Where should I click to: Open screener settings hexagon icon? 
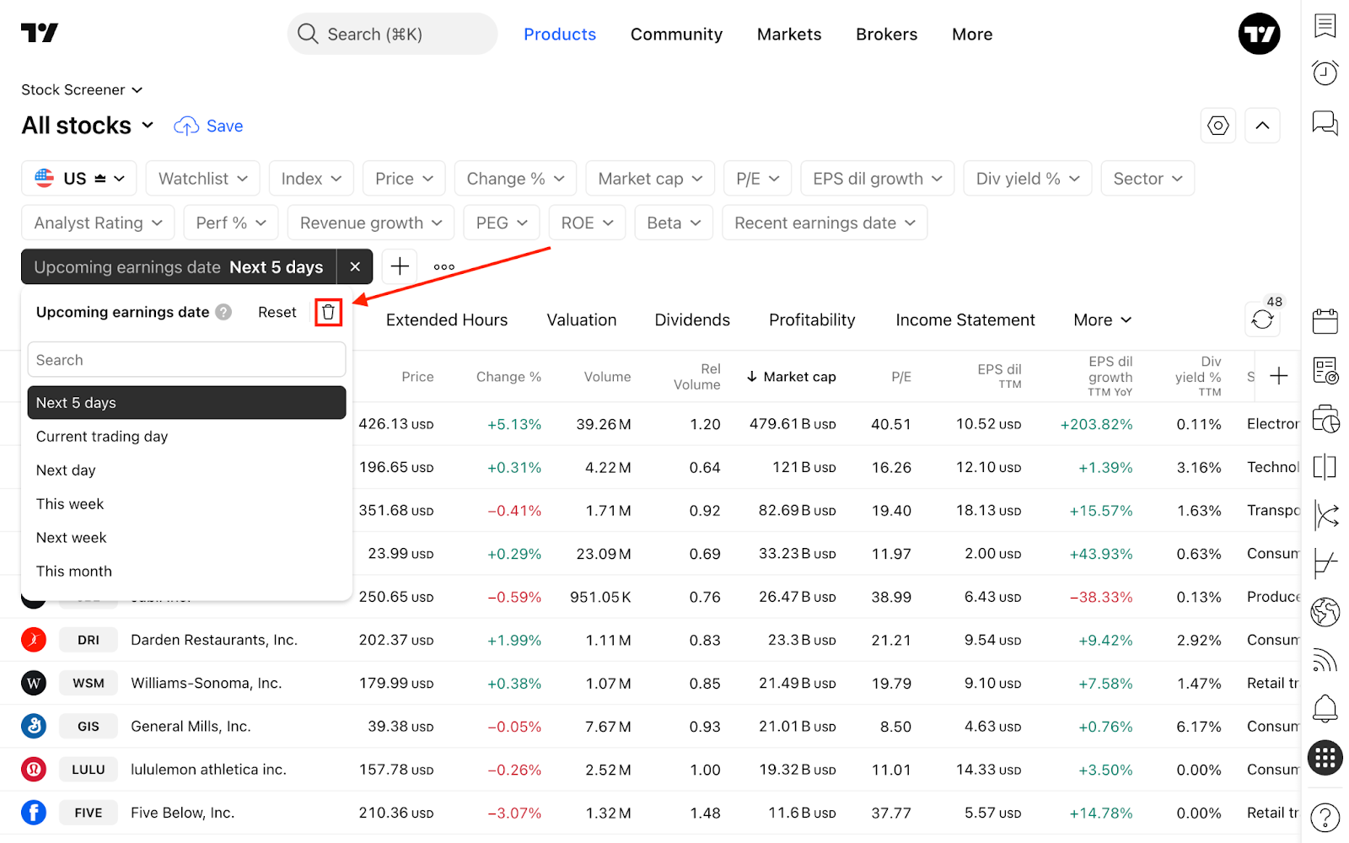point(1218,126)
